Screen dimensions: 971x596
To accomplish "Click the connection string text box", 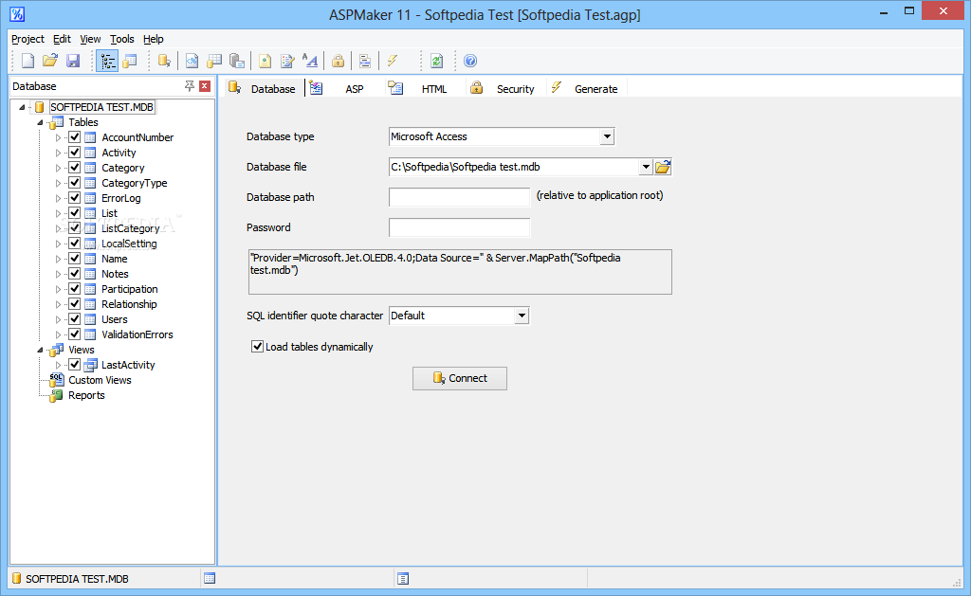I will coord(460,272).
